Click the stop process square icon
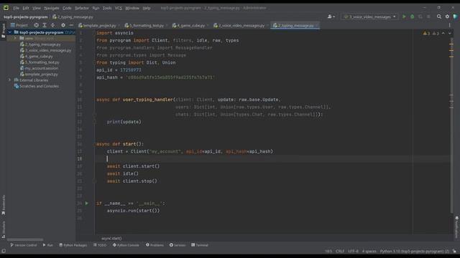 point(428,16)
